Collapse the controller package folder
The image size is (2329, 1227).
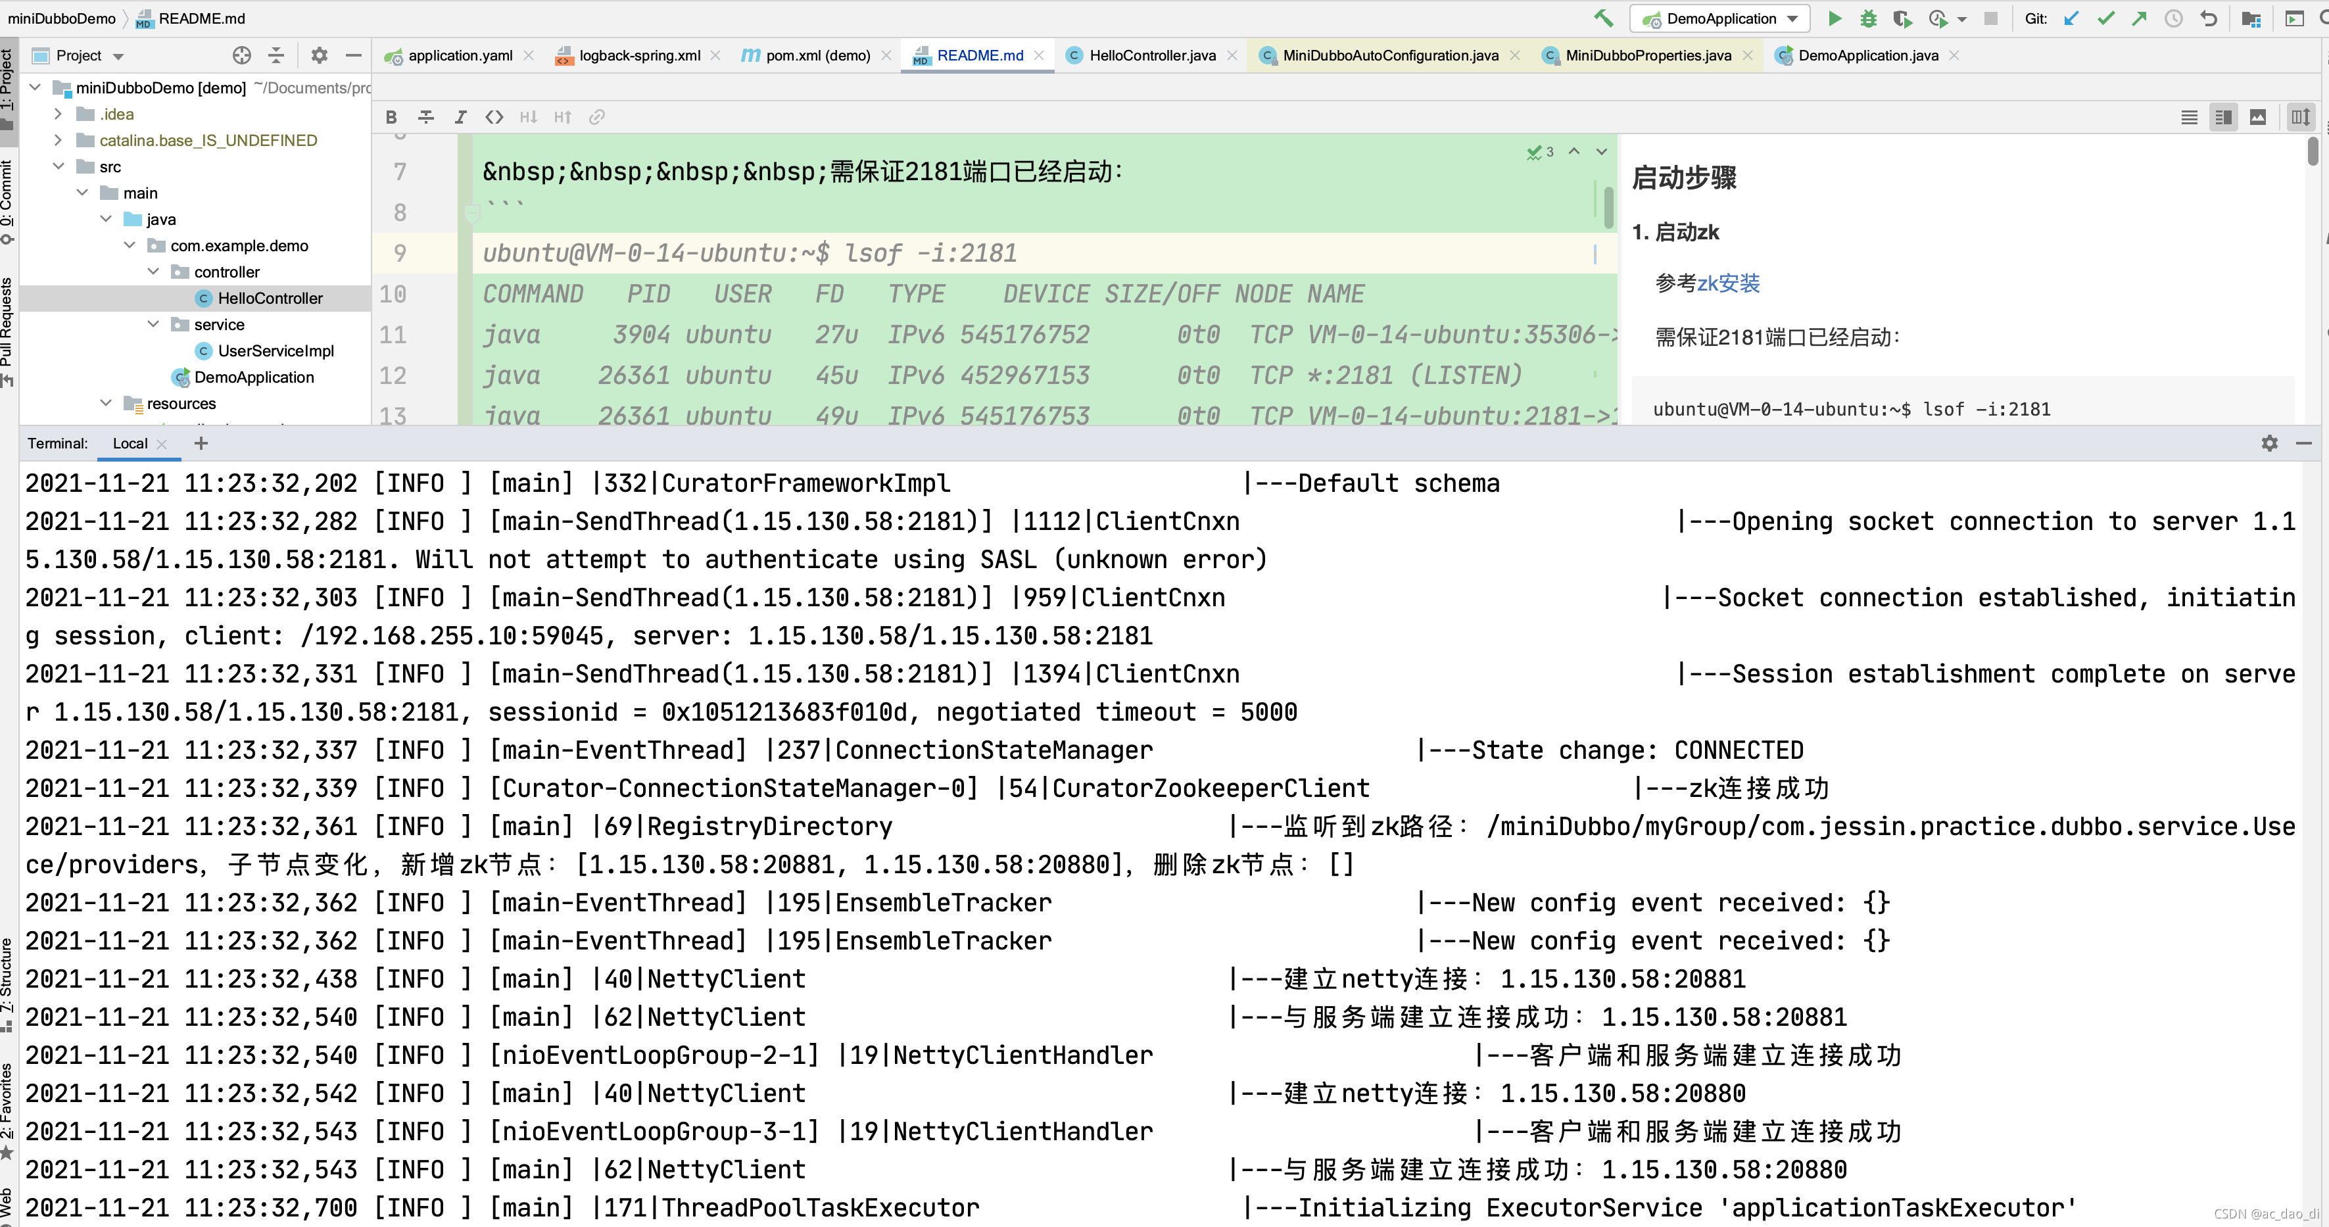(x=154, y=272)
